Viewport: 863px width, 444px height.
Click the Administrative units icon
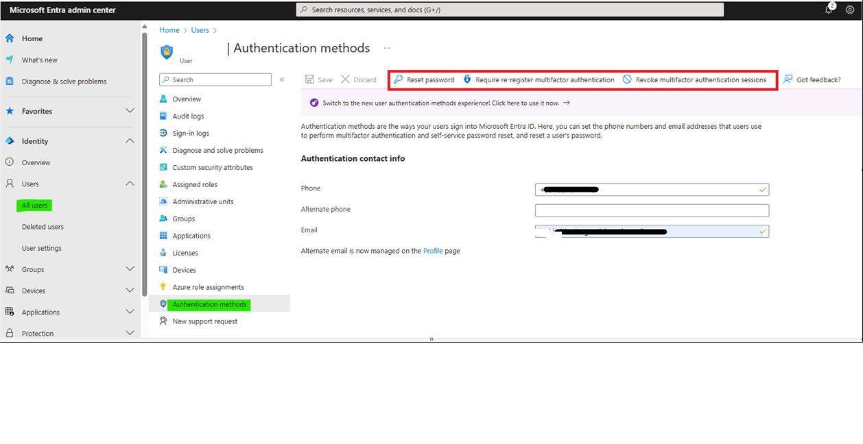point(163,201)
